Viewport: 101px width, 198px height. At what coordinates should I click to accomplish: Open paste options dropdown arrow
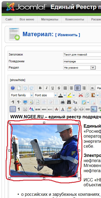pyautogui.click(x=97, y=95)
